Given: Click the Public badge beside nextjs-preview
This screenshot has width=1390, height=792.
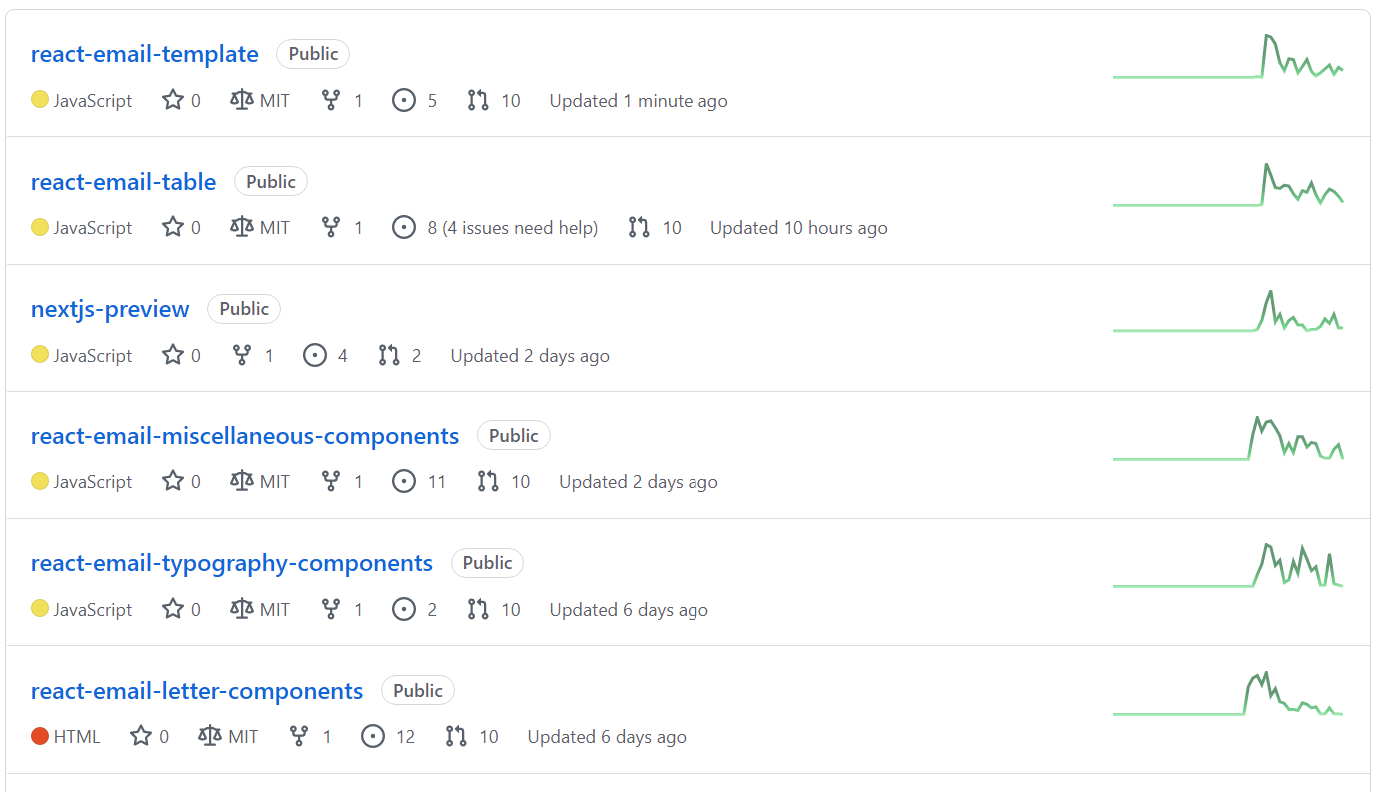Looking at the screenshot, I should point(244,309).
